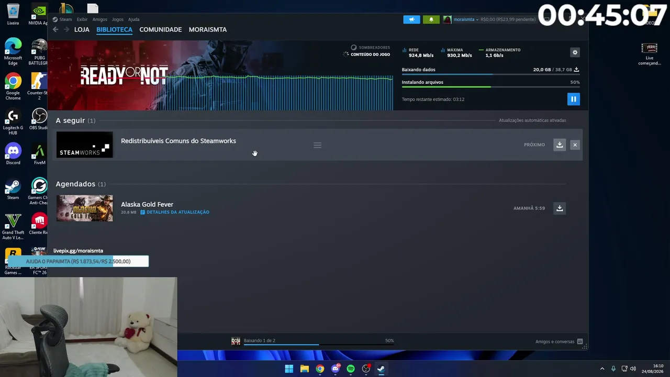Open the Jogos menu

pos(117,19)
